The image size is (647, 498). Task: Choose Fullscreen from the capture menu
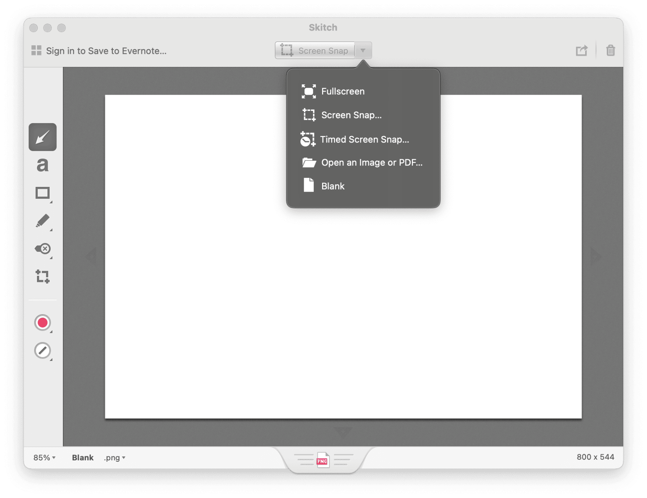[x=343, y=91]
